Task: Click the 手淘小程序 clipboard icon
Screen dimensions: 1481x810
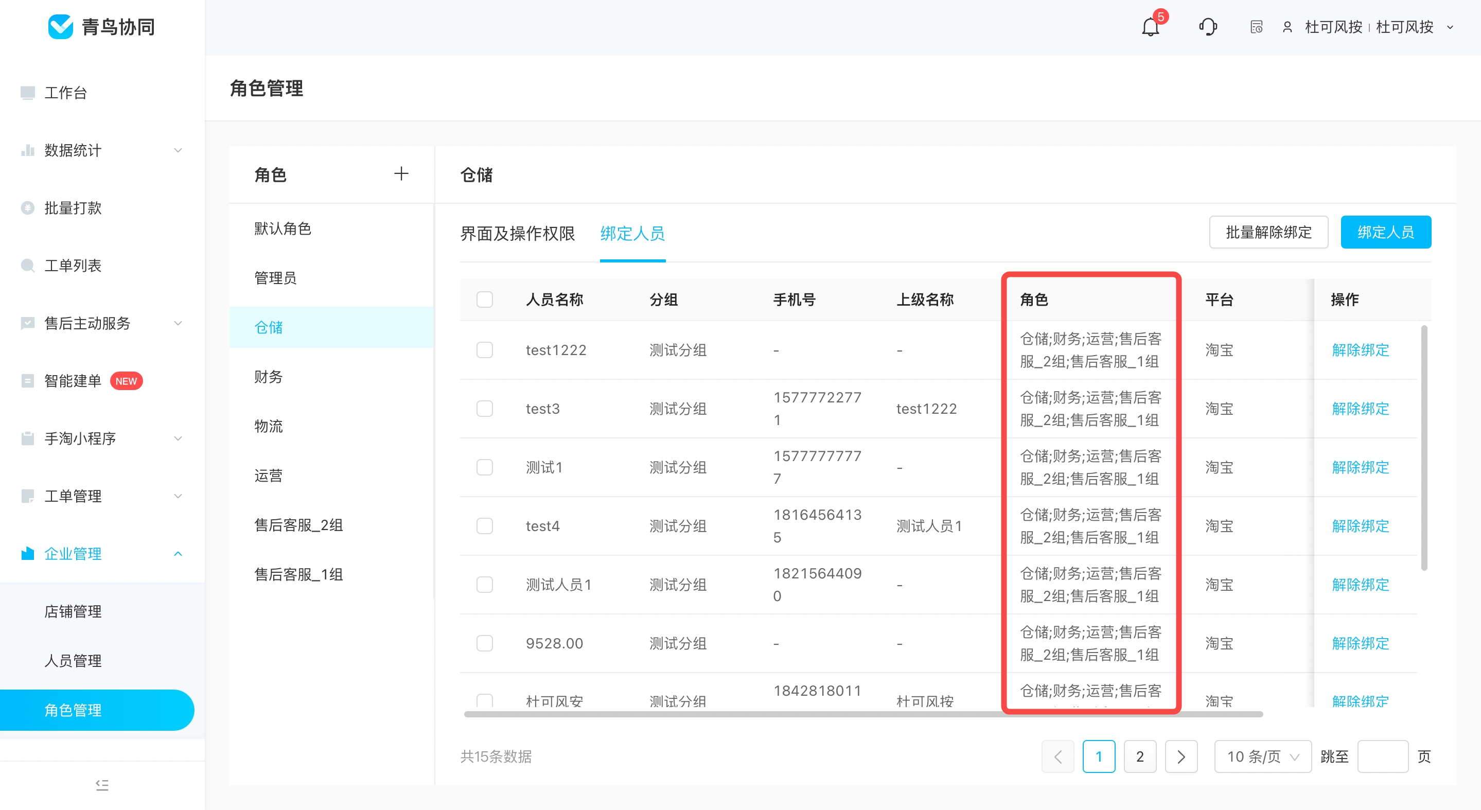Action: (28, 438)
